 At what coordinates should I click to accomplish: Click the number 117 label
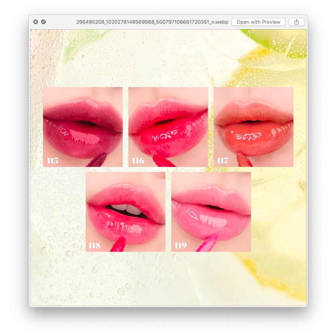click(223, 161)
